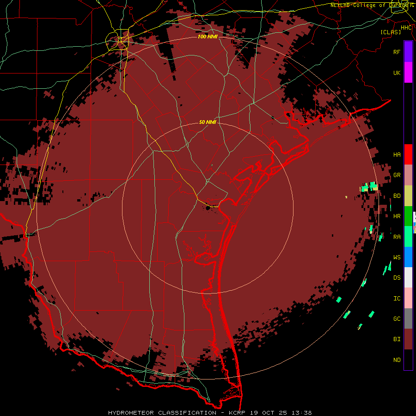Click the HR legend label
Viewport: 416px width, 416px height.
point(397,216)
